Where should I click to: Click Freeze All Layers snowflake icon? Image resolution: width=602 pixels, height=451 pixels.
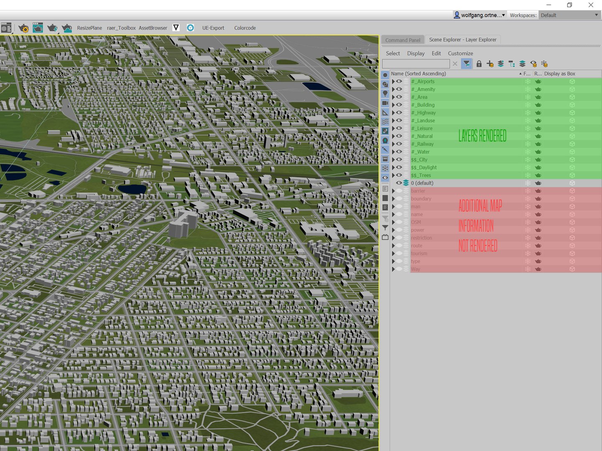coord(544,63)
